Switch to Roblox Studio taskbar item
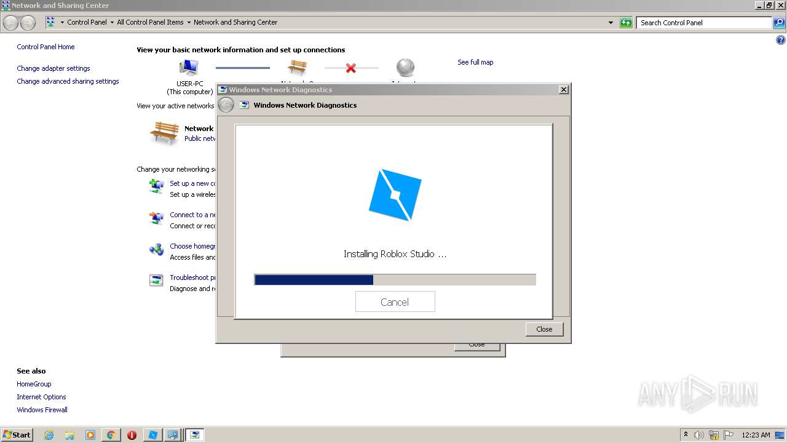The width and height of the screenshot is (787, 443). pyautogui.click(x=152, y=435)
